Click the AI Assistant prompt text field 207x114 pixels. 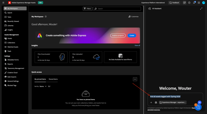[x=175, y=96]
